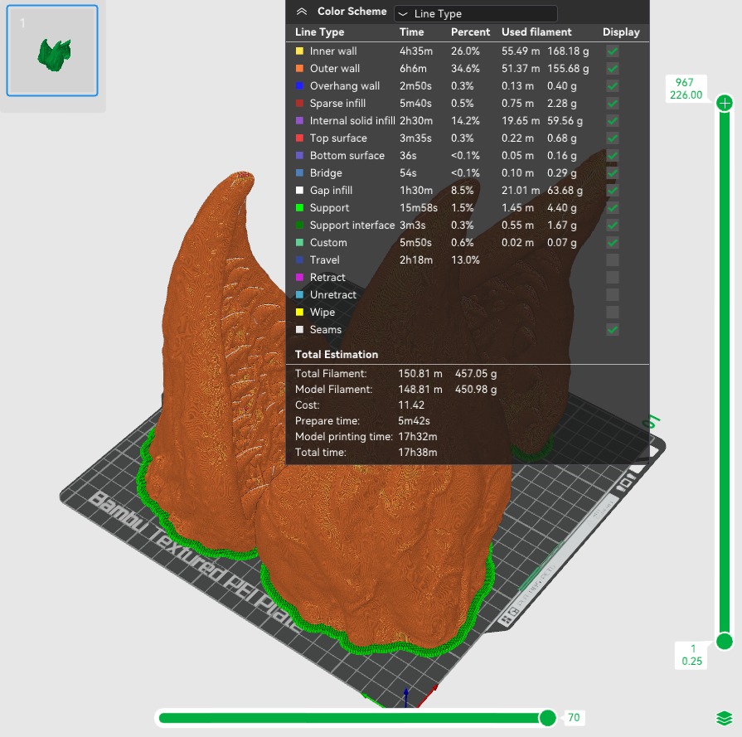Click the Internal solid infill row label
The image size is (742, 737).
tap(352, 121)
